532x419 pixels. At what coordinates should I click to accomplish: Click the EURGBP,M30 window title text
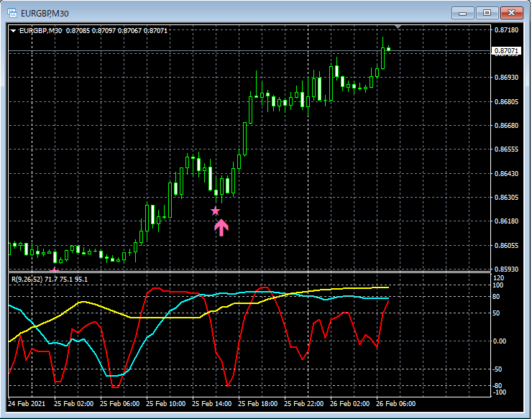coord(45,14)
